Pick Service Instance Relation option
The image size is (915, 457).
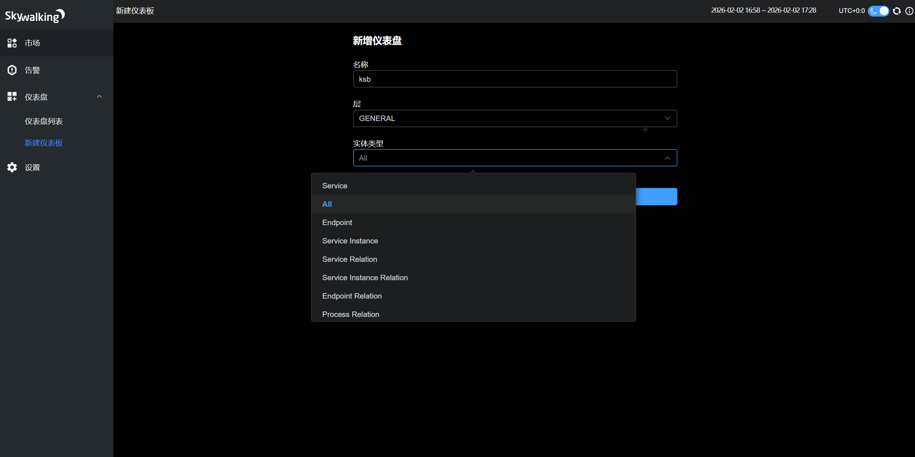click(365, 278)
